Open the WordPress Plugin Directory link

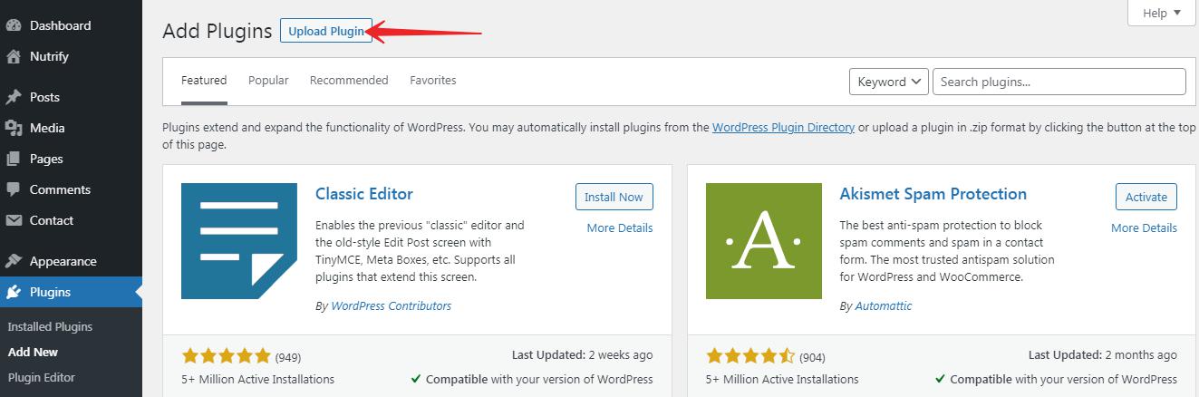(783, 128)
